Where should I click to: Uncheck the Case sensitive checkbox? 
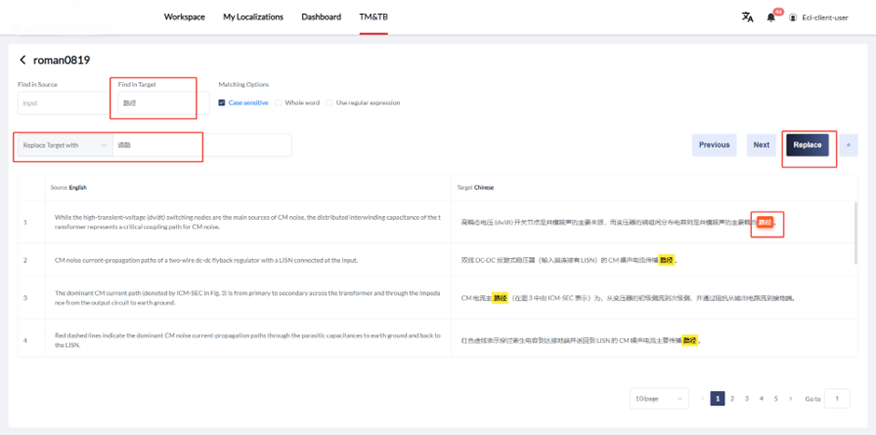pyautogui.click(x=222, y=102)
